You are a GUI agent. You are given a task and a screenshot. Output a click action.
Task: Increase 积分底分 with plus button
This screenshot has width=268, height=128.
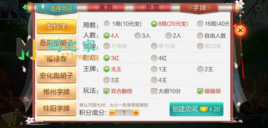(x=136, y=113)
